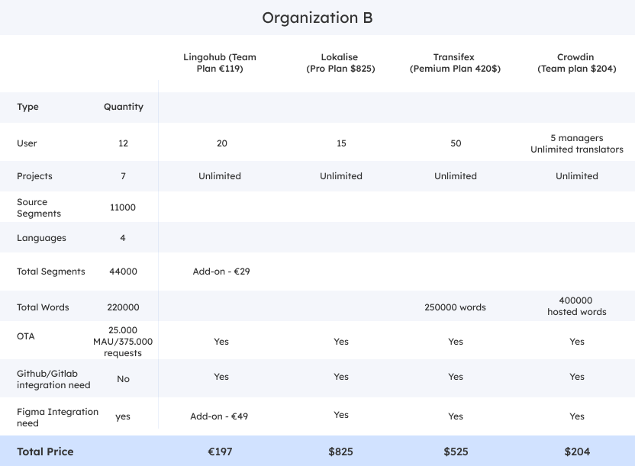Click the 'Add-on - €49' cell
This screenshot has height=466, width=635.
[219, 416]
